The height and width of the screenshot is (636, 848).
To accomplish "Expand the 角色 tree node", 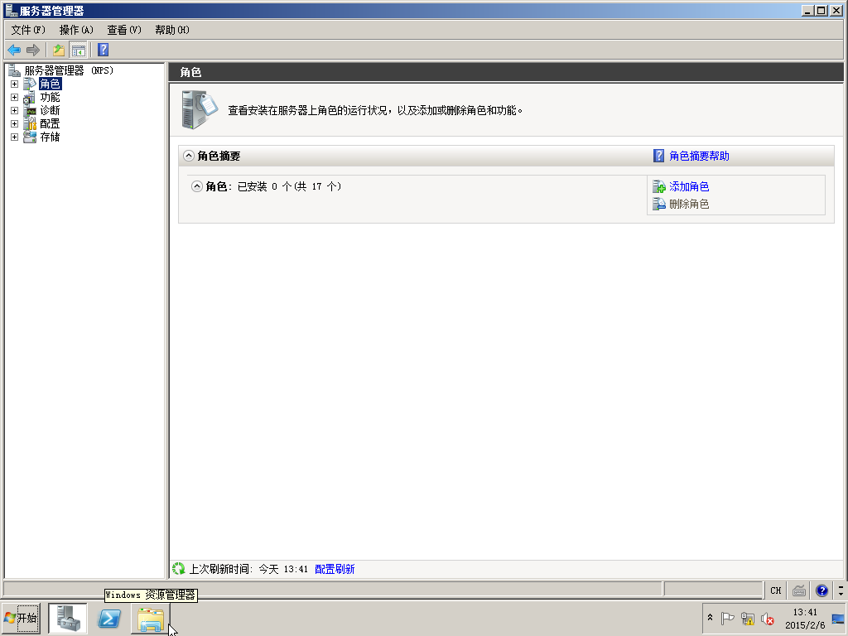I will coord(15,84).
